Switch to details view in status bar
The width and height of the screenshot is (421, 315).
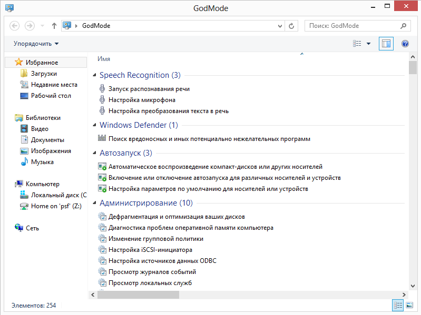click(397, 306)
